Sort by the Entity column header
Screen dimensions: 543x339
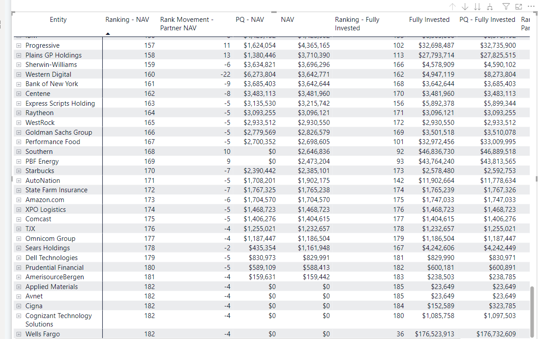tap(58, 20)
